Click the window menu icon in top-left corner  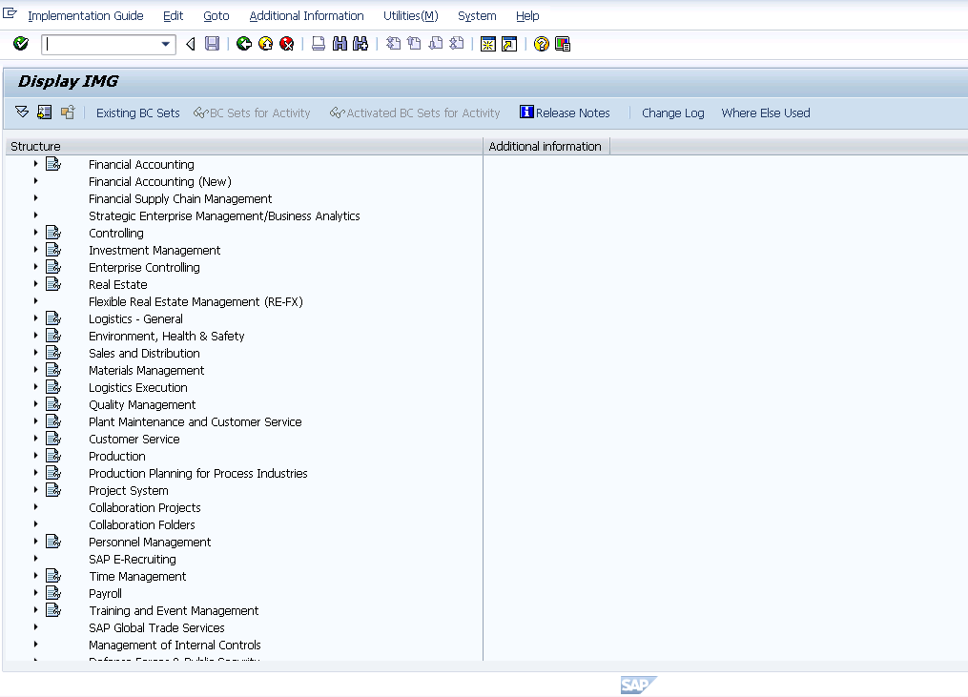(x=10, y=13)
